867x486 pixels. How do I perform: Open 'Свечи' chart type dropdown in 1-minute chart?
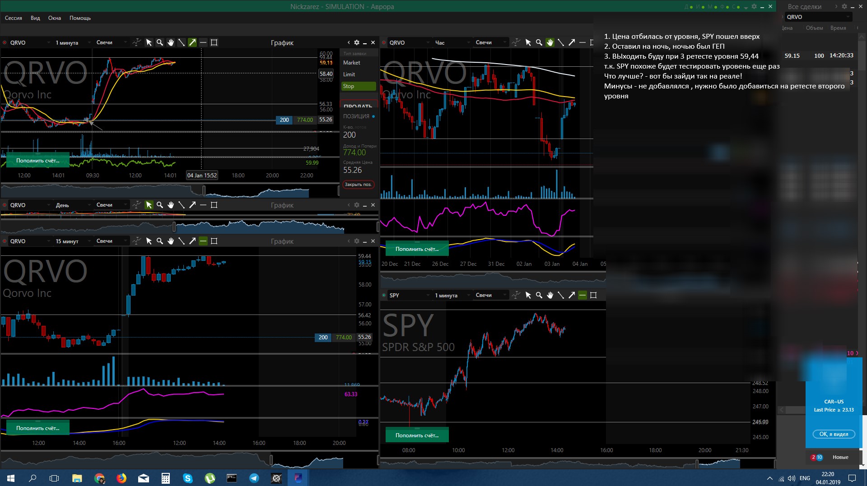(x=111, y=42)
